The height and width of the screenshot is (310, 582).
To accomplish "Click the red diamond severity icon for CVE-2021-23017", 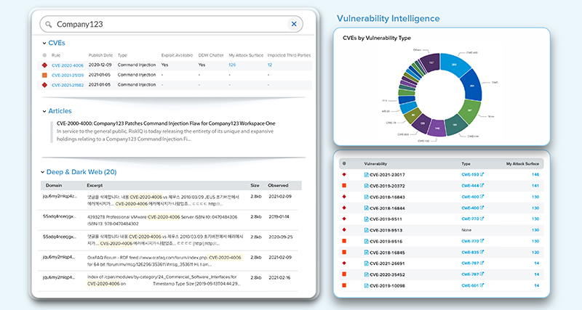I will (x=344, y=174).
